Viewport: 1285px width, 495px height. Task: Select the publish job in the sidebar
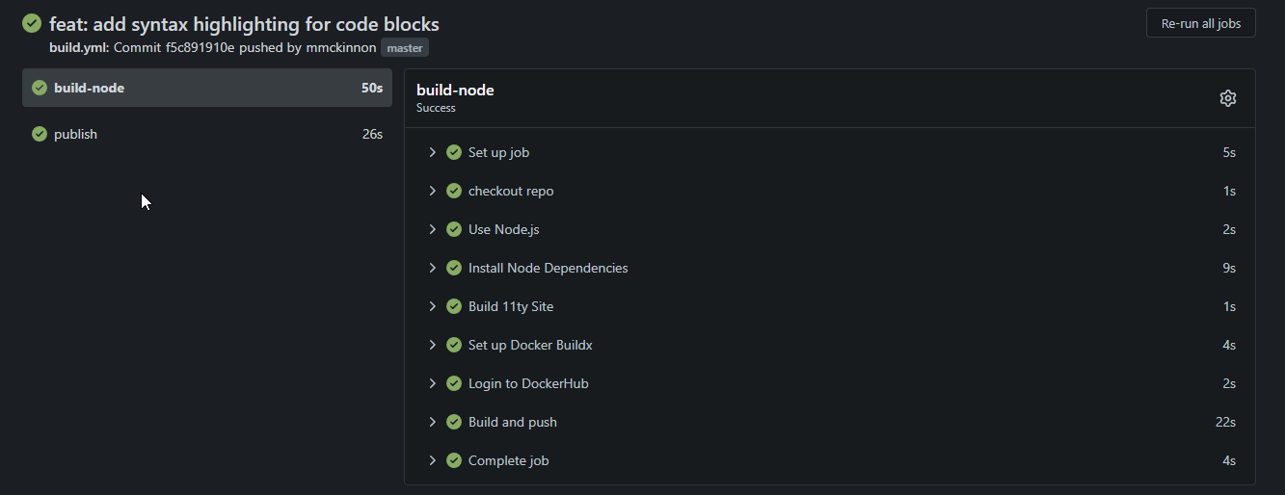(x=207, y=134)
